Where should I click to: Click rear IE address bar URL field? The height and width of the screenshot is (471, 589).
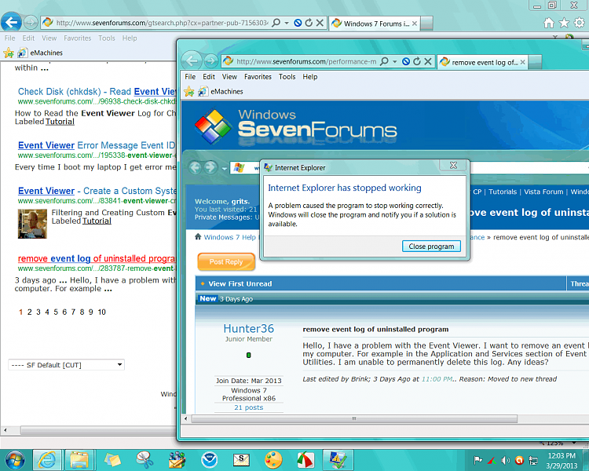pos(162,23)
